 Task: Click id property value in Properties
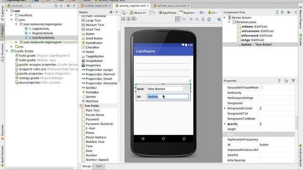pyautogui.click(x=276, y=144)
